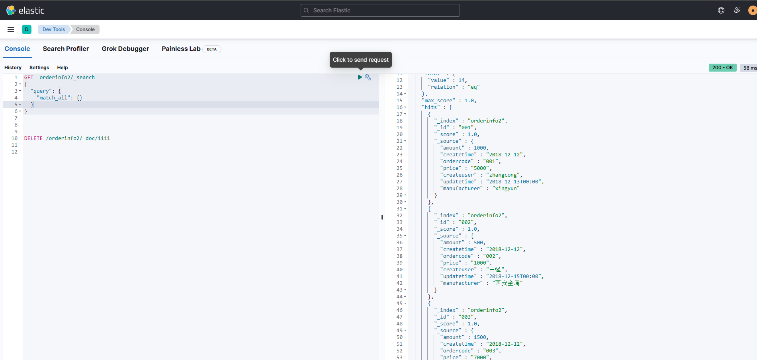The image size is (757, 360).
Task: Fold the hits array at output line 16
Action: click(x=405, y=107)
